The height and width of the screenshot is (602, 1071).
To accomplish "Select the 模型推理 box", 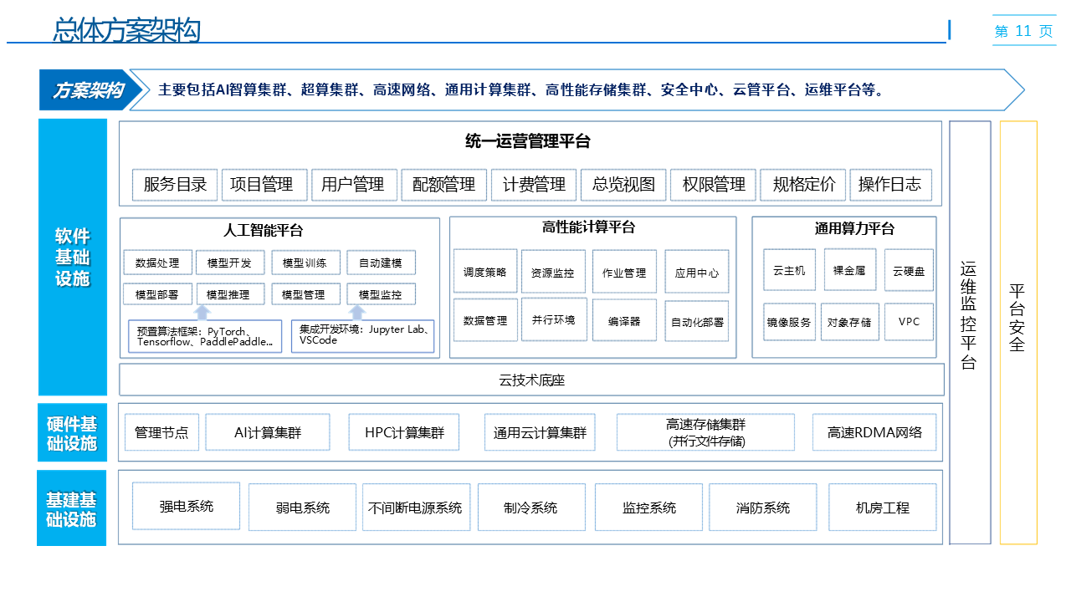I will (x=229, y=294).
